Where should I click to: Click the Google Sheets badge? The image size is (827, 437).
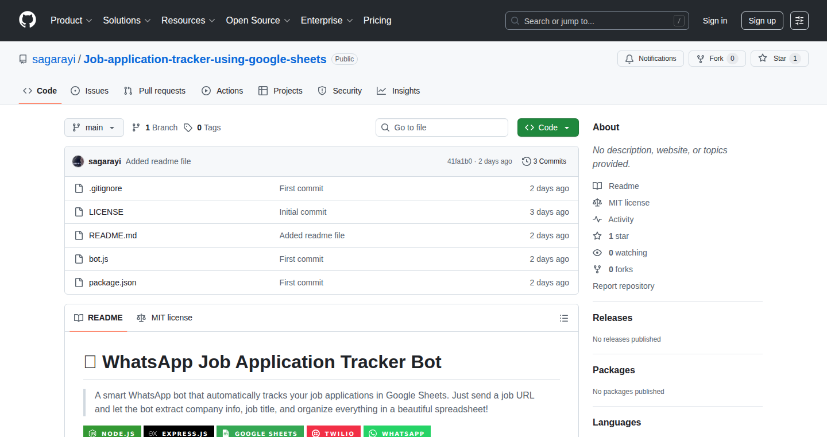(x=260, y=432)
